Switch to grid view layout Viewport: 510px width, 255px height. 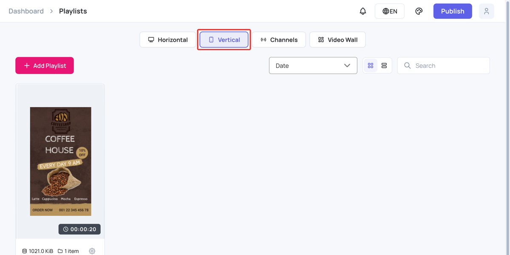click(371, 65)
